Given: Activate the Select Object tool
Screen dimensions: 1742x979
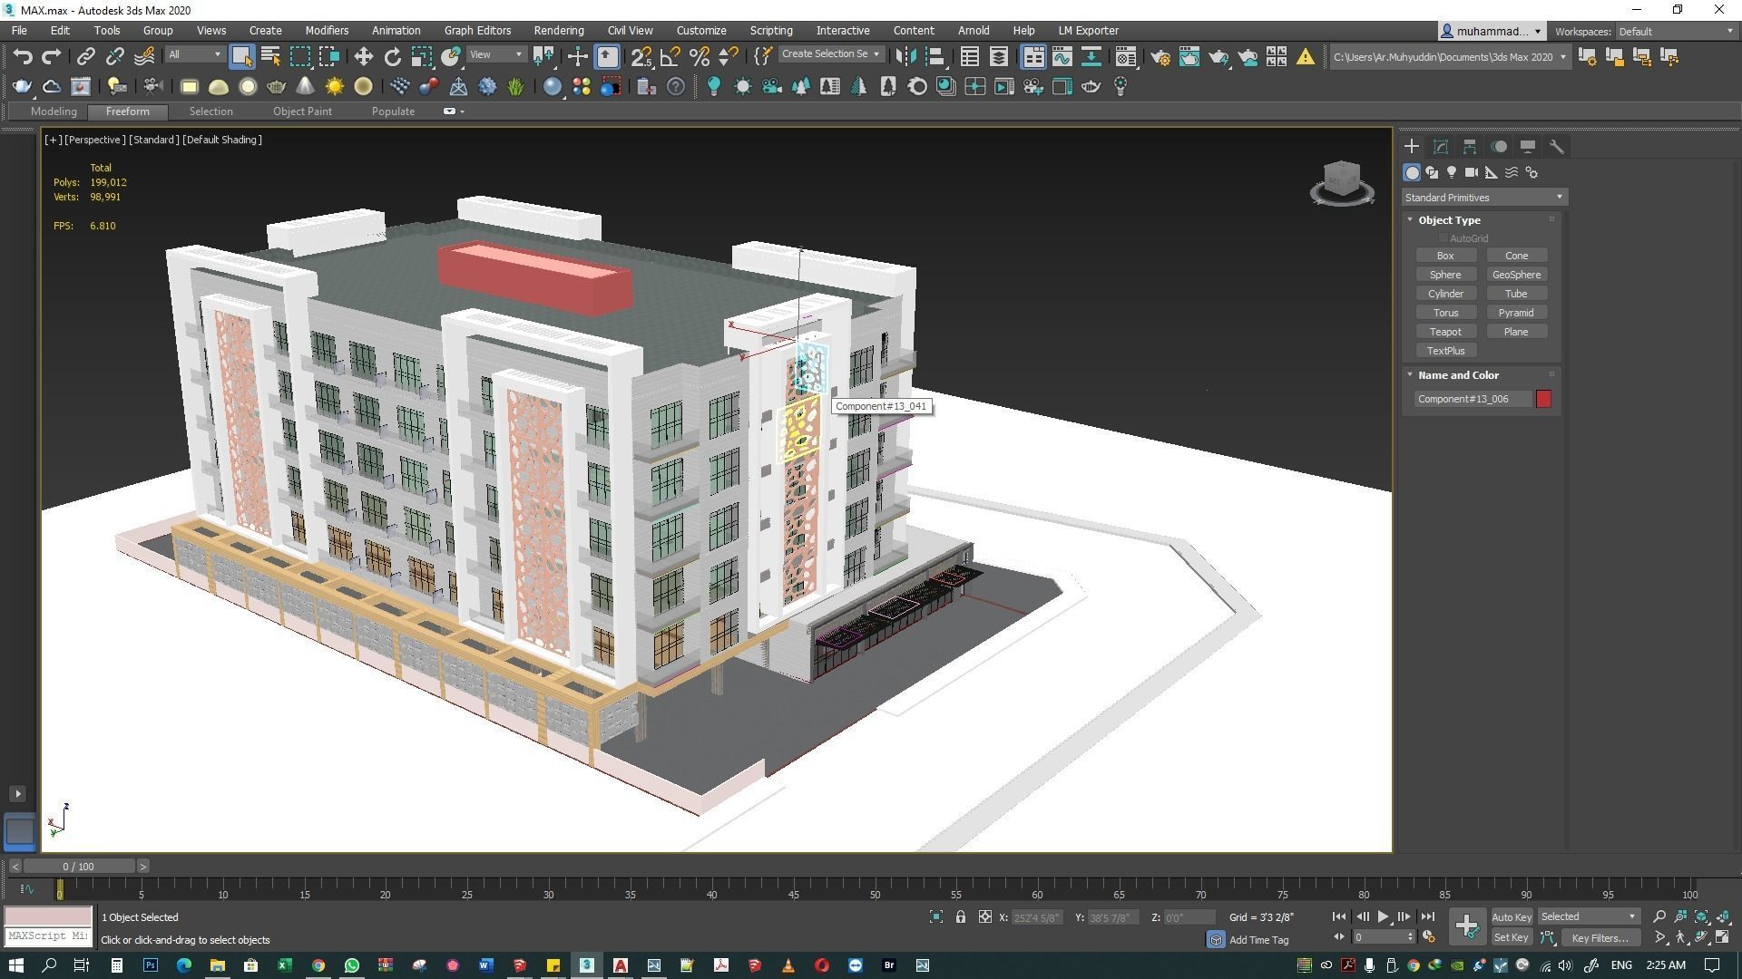Looking at the screenshot, I should (241, 56).
